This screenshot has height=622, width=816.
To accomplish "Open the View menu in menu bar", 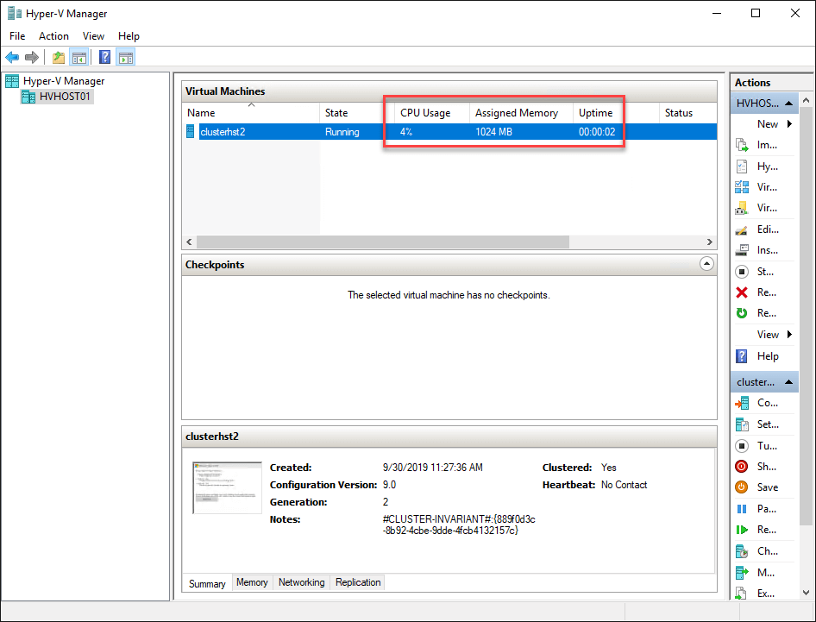I will [x=93, y=36].
